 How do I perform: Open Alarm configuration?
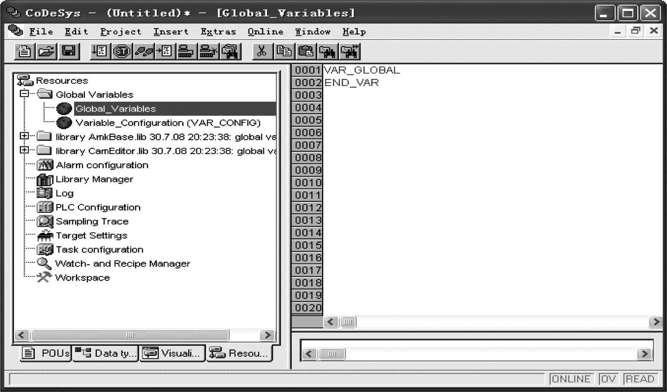(102, 165)
